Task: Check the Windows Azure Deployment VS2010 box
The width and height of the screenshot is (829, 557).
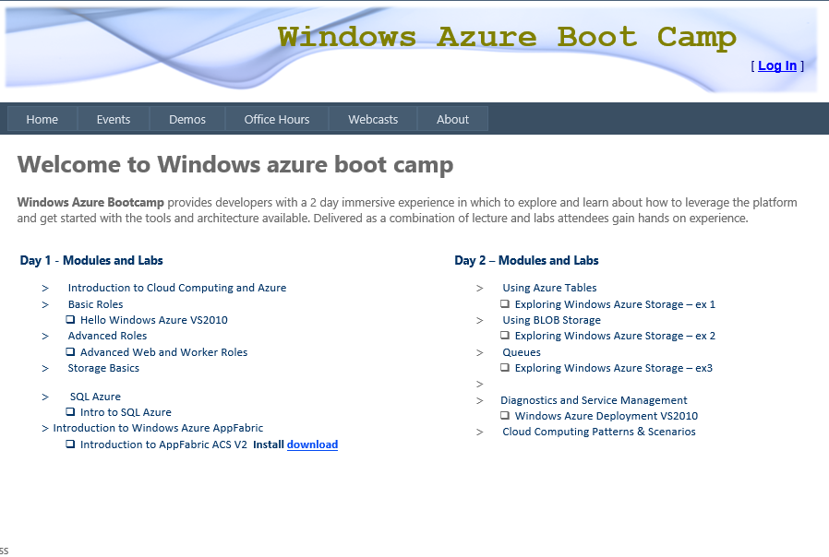Action: pyautogui.click(x=505, y=416)
